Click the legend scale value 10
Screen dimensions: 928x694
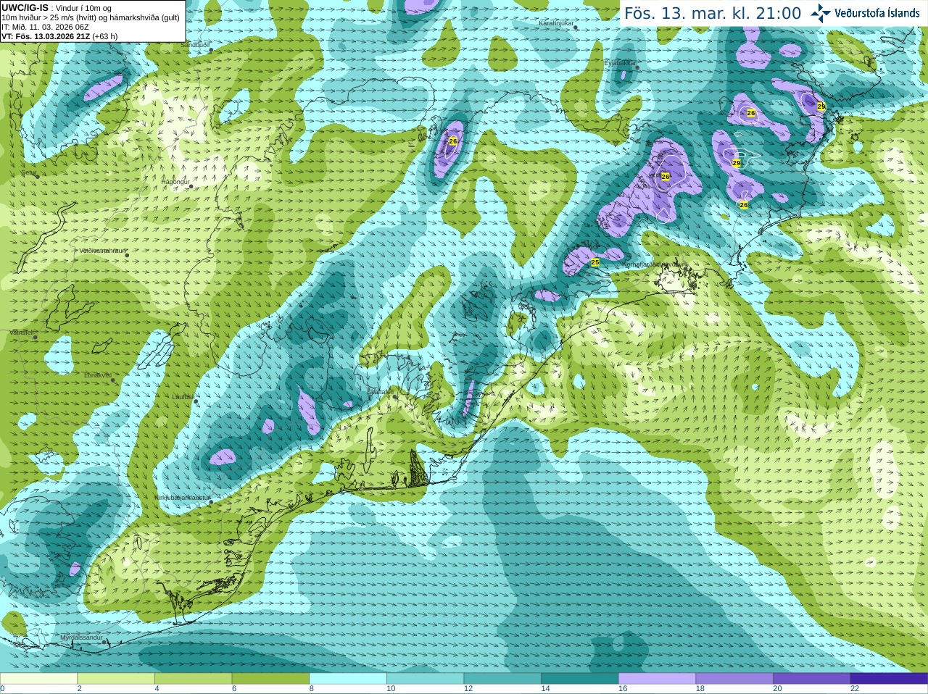[391, 689]
